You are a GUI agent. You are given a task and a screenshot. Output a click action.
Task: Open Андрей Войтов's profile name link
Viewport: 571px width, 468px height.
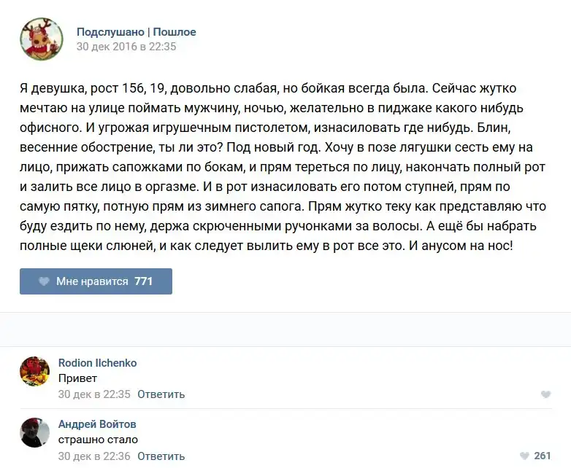click(97, 424)
